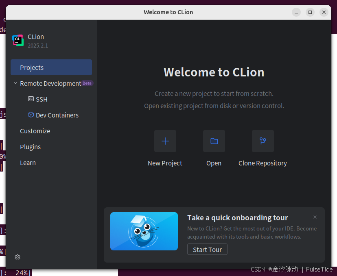
Task: Click the SSH terminal icon
Action: (31, 99)
